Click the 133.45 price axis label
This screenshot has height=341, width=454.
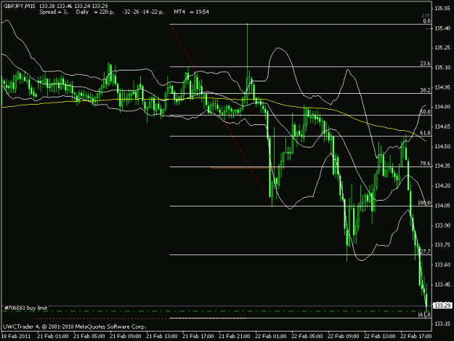click(442, 284)
